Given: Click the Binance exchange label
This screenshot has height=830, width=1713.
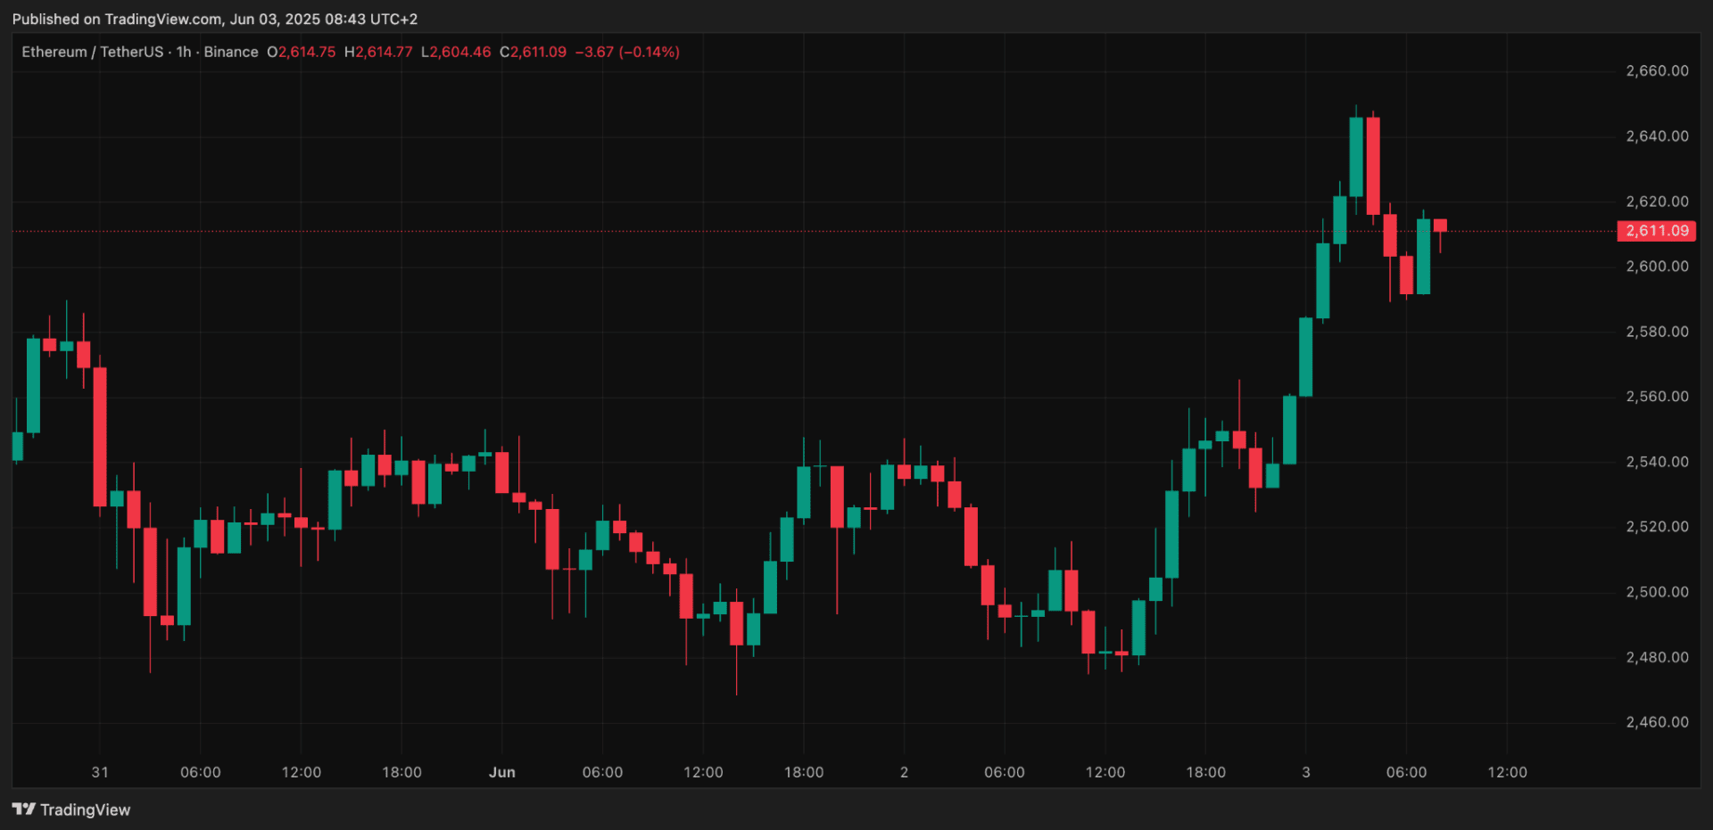Looking at the screenshot, I should tap(230, 52).
